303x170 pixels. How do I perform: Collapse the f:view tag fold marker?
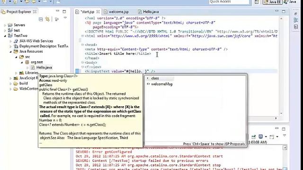(82, 67)
